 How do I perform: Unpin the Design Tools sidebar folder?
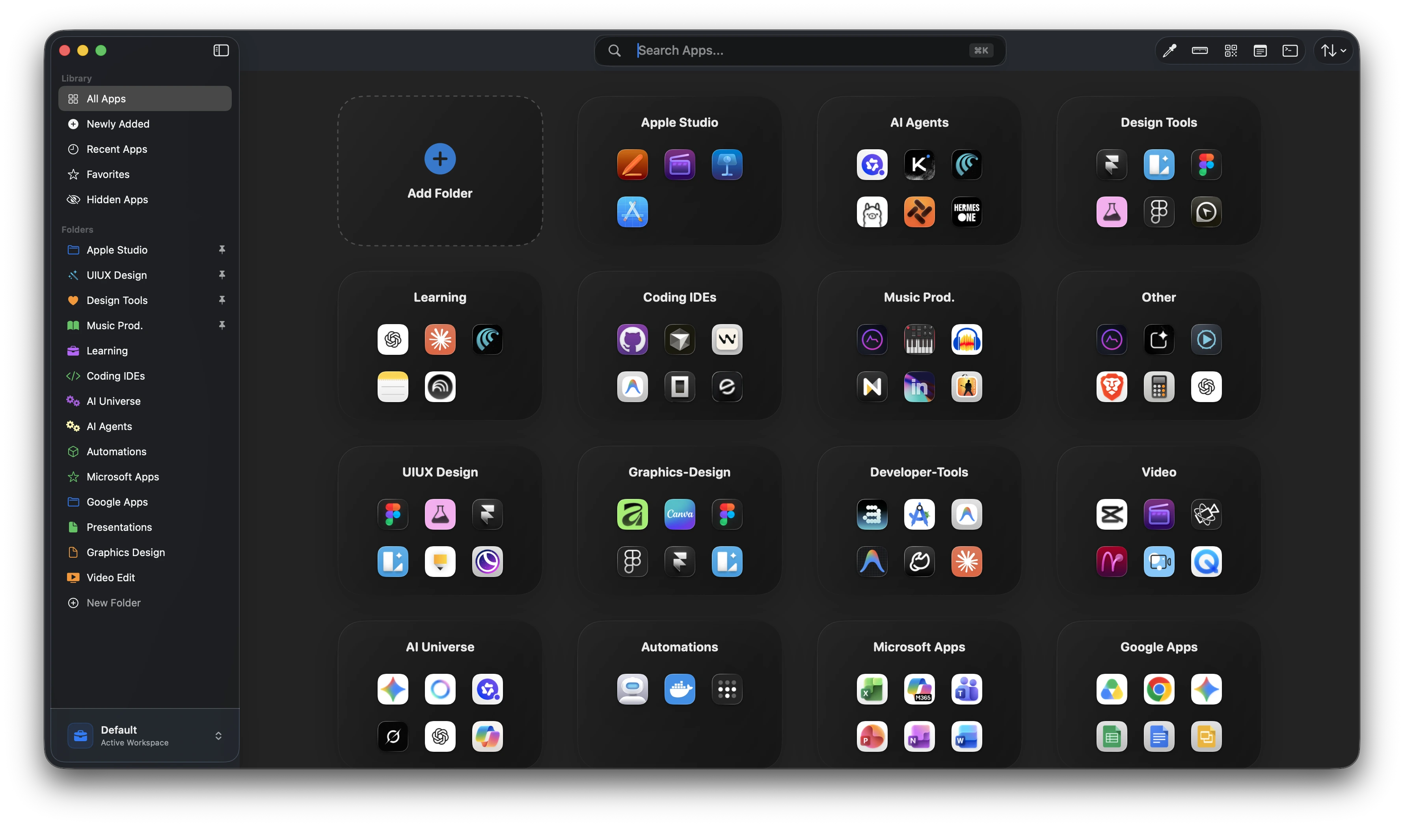(x=222, y=300)
